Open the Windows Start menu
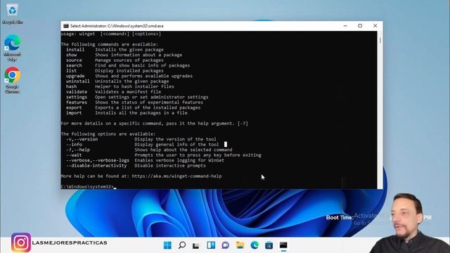The image size is (450, 253). 167,245
